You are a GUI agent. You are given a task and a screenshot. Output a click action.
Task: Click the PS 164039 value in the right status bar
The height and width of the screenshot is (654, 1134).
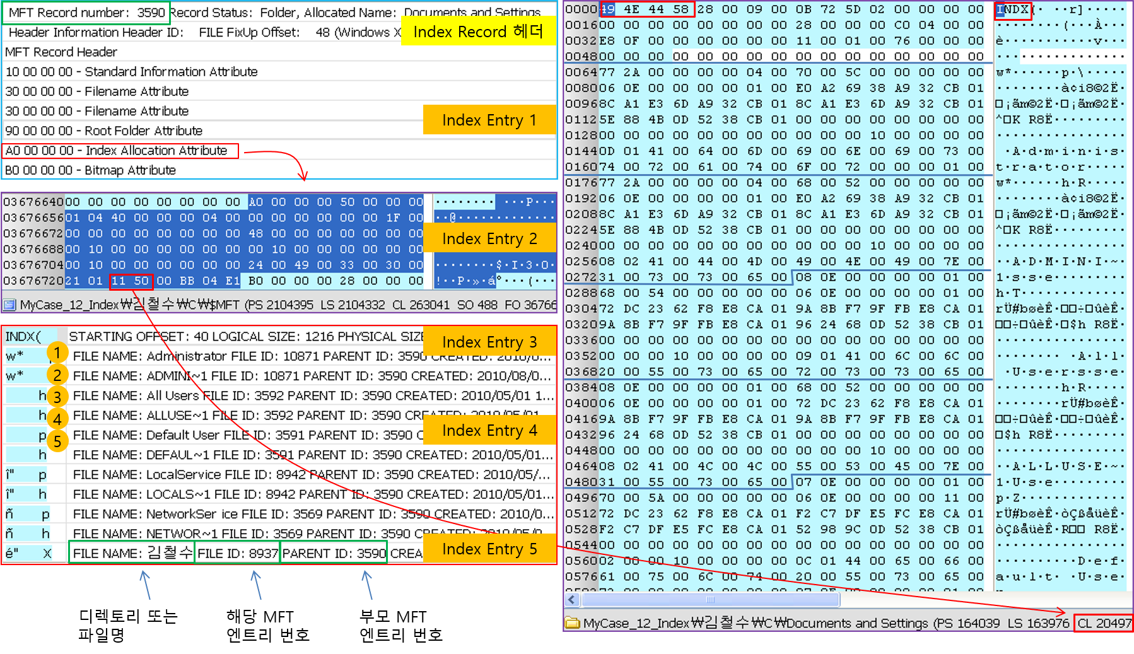point(969,623)
